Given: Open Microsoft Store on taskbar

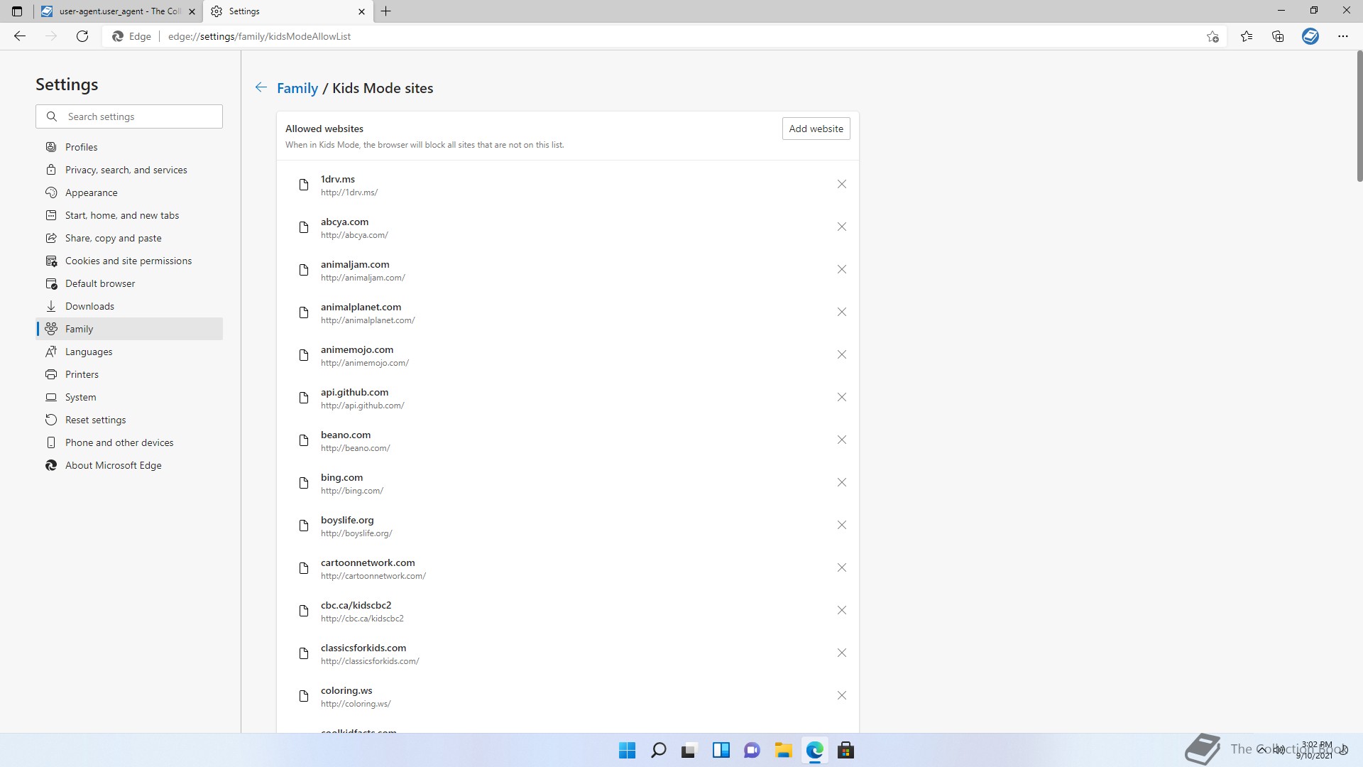Looking at the screenshot, I should [x=845, y=750].
